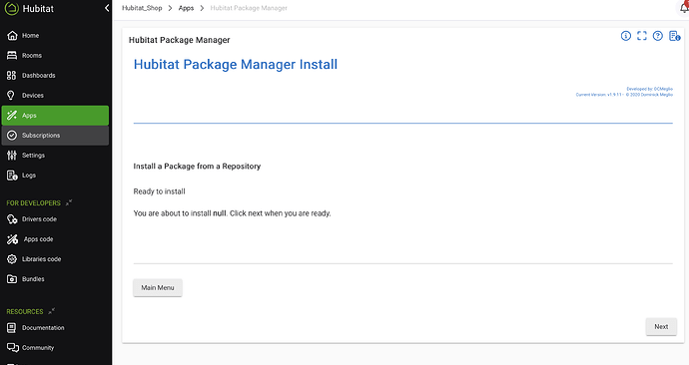This screenshot has height=365, width=689.
Task: Go to Hubitat_Shop breadcrumb
Action: [142, 8]
